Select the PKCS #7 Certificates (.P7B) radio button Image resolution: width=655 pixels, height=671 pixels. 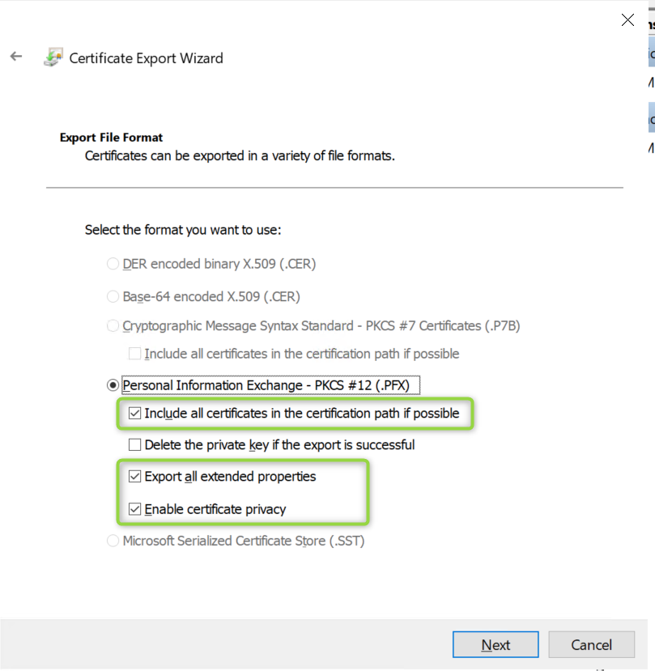(113, 326)
